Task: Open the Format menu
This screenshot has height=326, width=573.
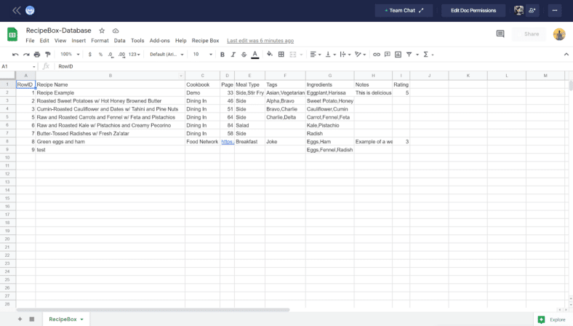Action: 100,41
